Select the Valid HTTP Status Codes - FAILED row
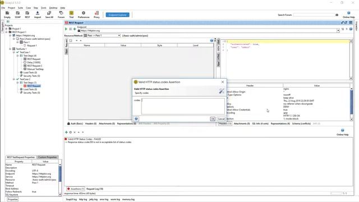The width and height of the screenshot is (359, 202). pyautogui.click(x=84, y=139)
